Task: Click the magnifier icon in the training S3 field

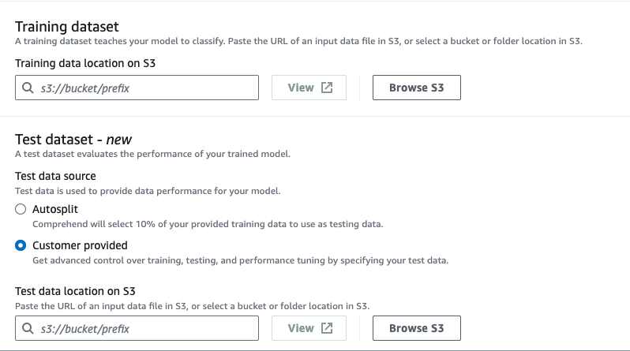Action: [x=29, y=88]
